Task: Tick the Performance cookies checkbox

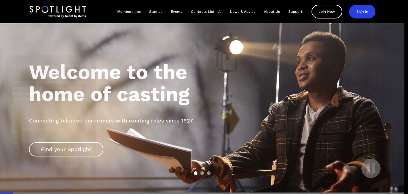Action: click(x=16, y=129)
